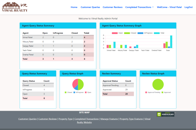Screen dimensions: 196x130
Task: Select the Yash Patel row in the agent table
Action: tap(58, 50)
